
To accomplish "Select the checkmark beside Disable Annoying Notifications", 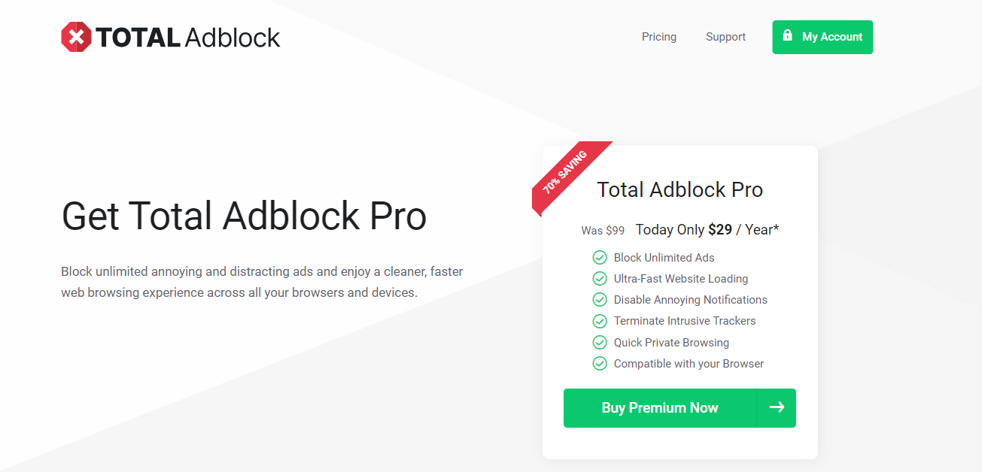I will [x=600, y=299].
